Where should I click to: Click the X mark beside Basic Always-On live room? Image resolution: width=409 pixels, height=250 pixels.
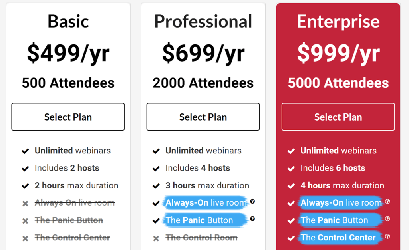click(x=25, y=204)
